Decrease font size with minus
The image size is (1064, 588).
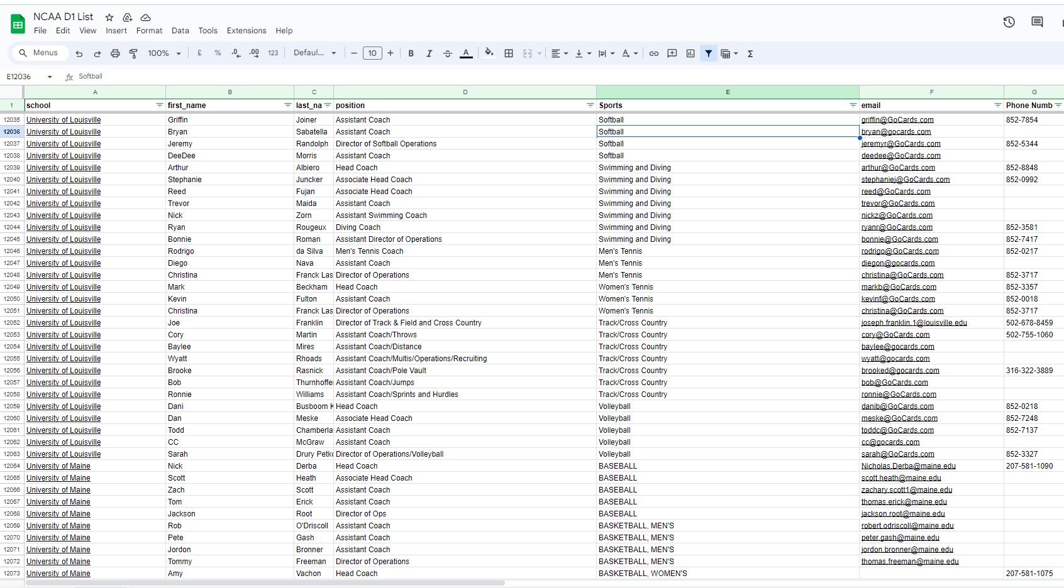[354, 53]
